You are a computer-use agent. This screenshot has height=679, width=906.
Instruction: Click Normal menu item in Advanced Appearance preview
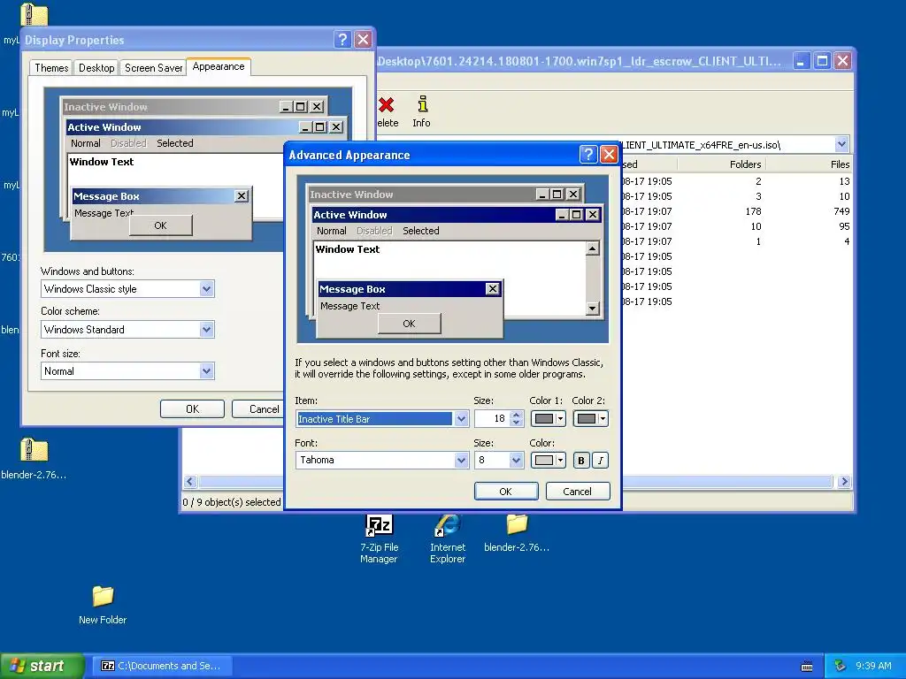point(331,231)
